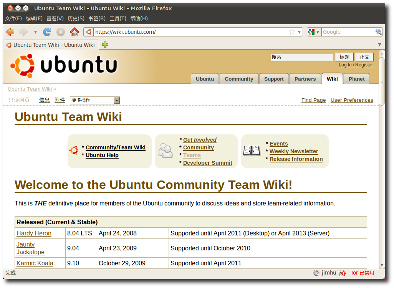Open the Log In / Register link
This screenshot has height=288, width=394.
click(356, 65)
